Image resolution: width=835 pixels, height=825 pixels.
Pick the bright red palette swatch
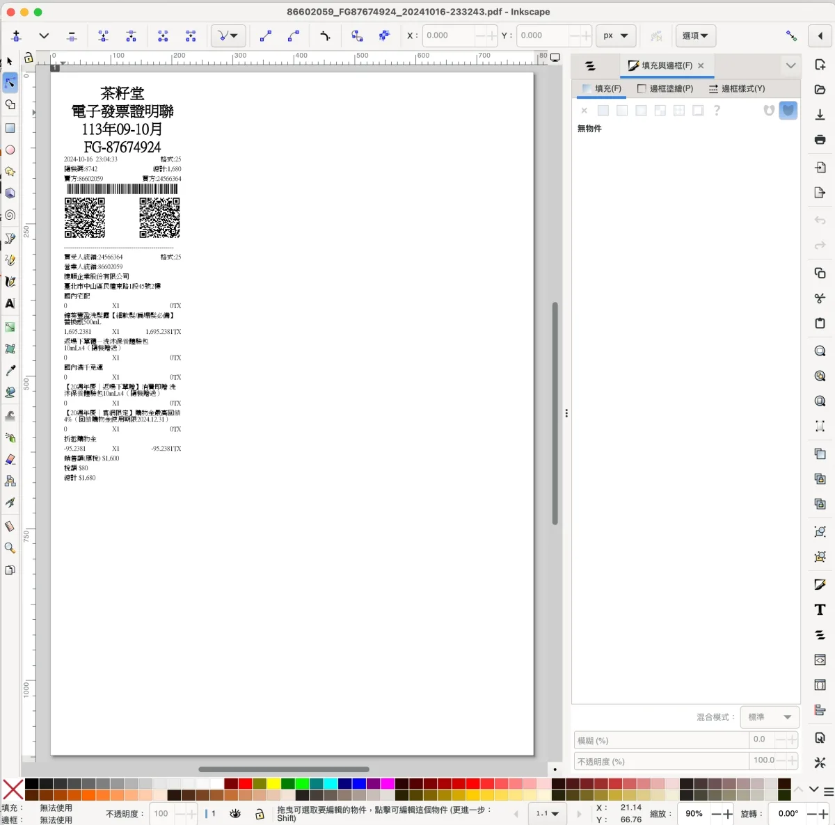(x=245, y=784)
